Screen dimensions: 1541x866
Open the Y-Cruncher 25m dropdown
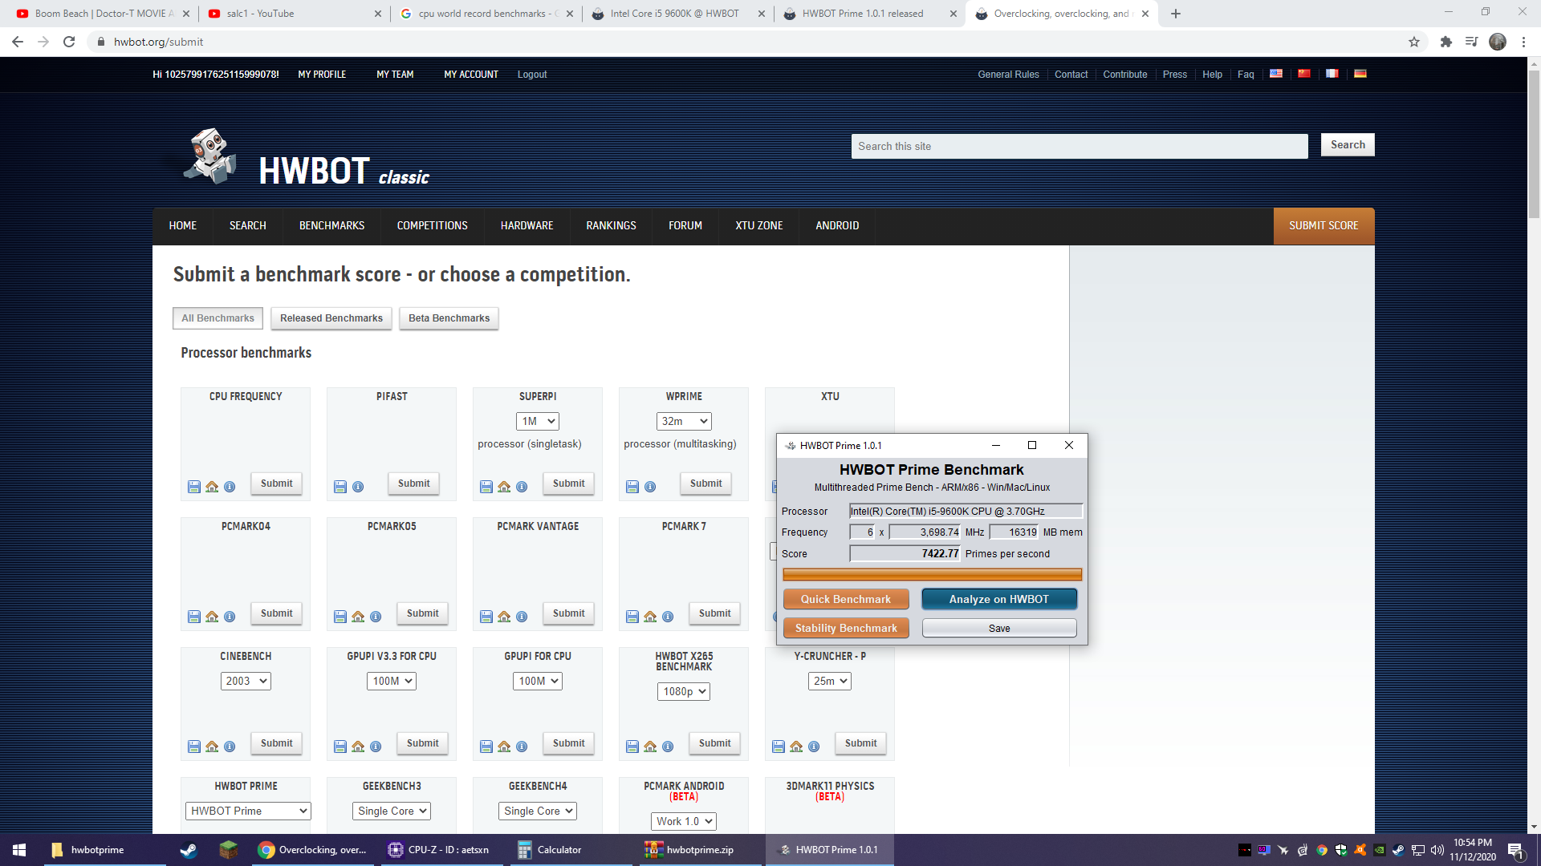(x=830, y=681)
